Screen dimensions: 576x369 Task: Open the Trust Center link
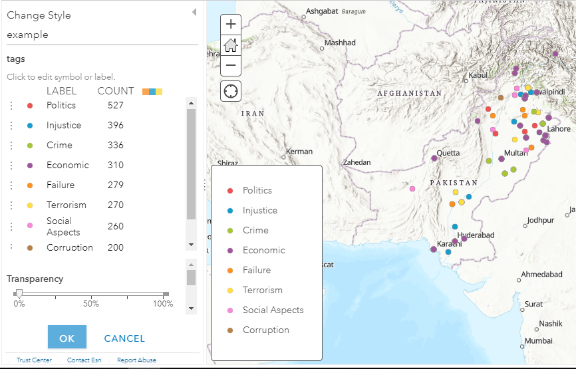[34, 360]
